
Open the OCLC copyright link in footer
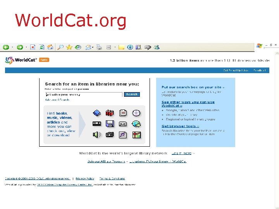[37, 178]
